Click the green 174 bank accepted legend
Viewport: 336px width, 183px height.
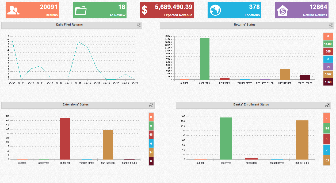326,128
